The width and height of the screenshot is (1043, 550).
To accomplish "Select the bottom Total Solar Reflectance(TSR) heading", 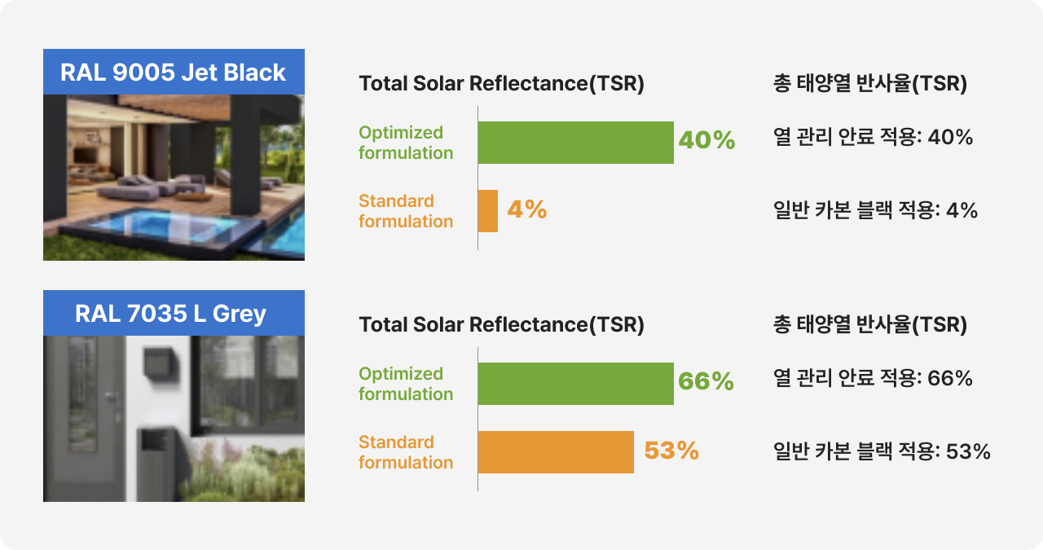I will pos(501,325).
